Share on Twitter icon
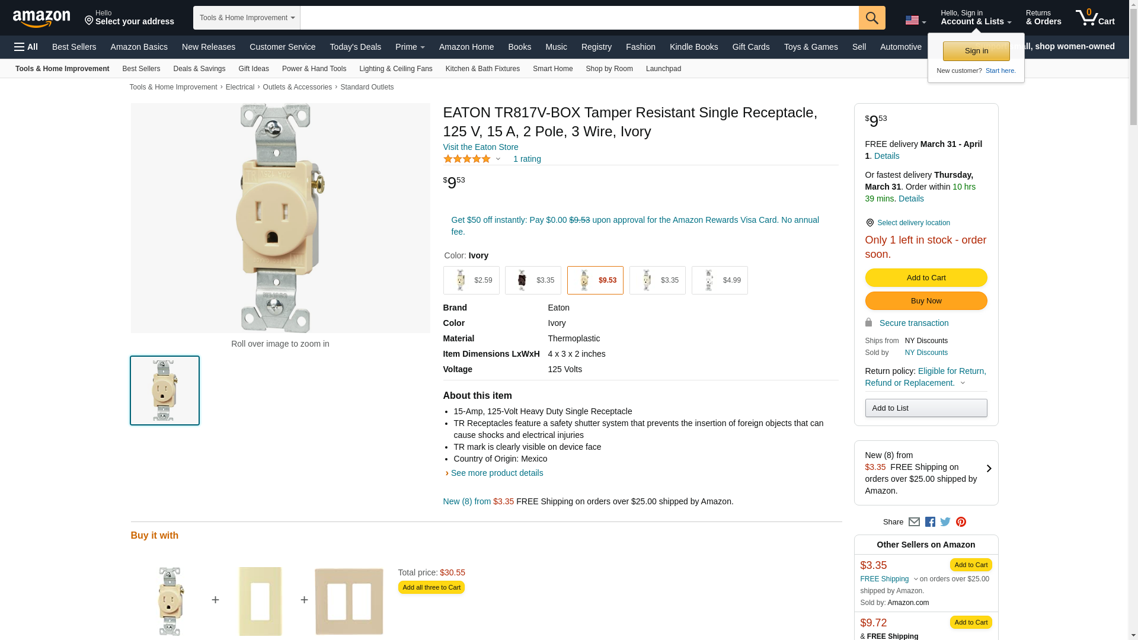1138x640 pixels. 945,522
